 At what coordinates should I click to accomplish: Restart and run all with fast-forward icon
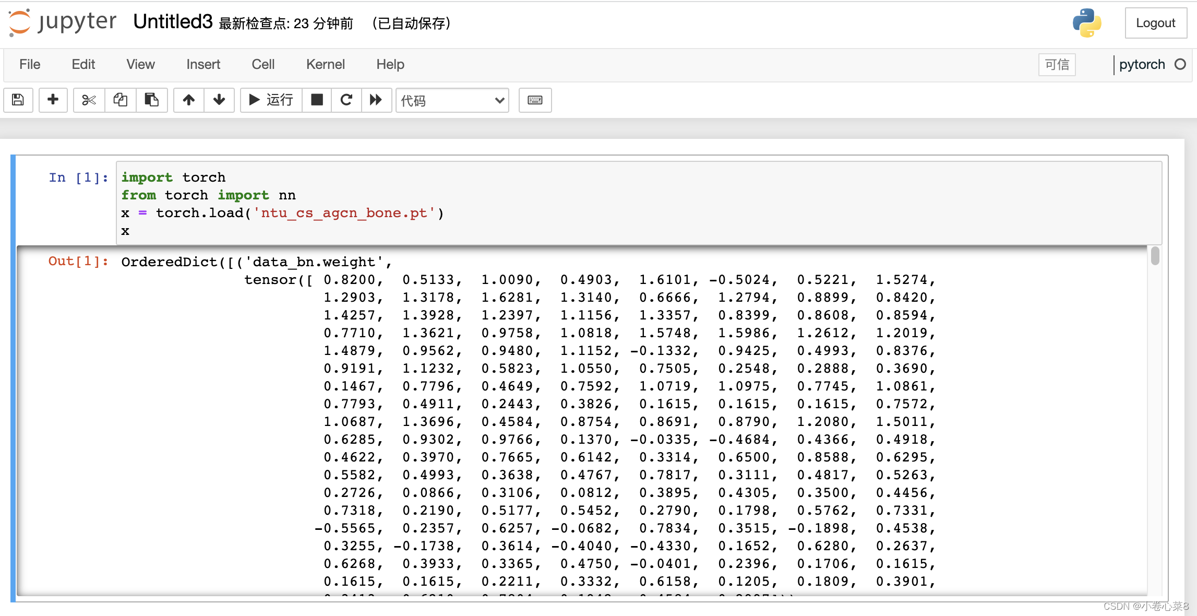point(376,100)
